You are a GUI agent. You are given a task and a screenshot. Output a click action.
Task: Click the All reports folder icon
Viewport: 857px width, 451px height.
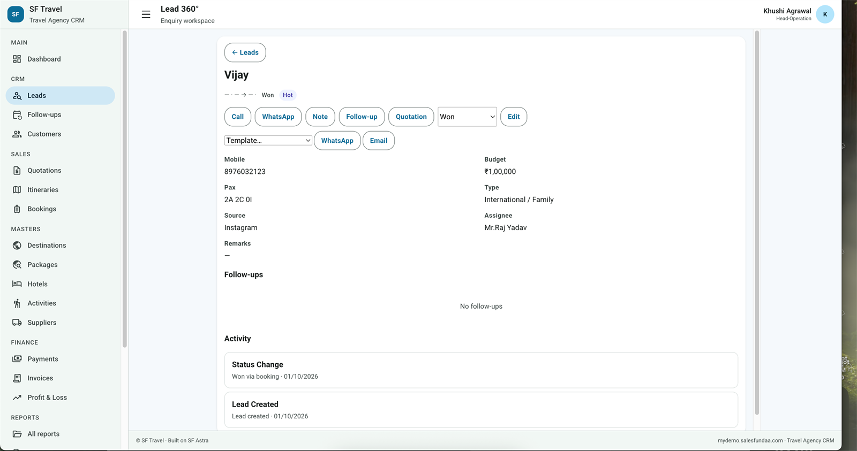click(x=17, y=434)
